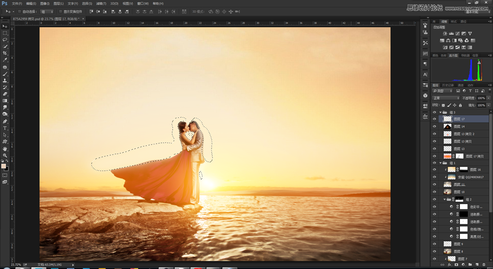Click the lock all padlock icon

pos(460,105)
